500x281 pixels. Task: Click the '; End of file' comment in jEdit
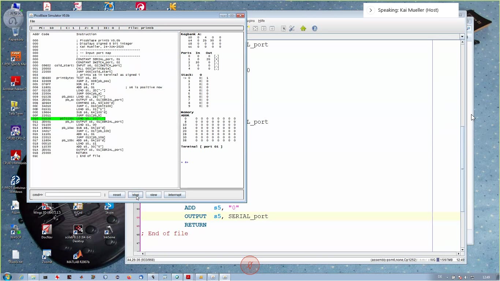(165, 233)
